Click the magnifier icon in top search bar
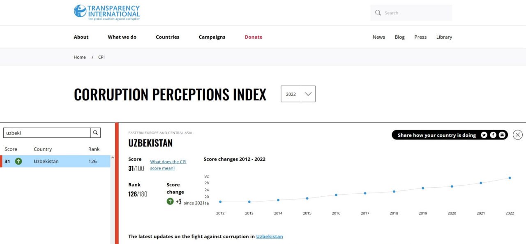The width and height of the screenshot is (526, 244). coord(378,13)
